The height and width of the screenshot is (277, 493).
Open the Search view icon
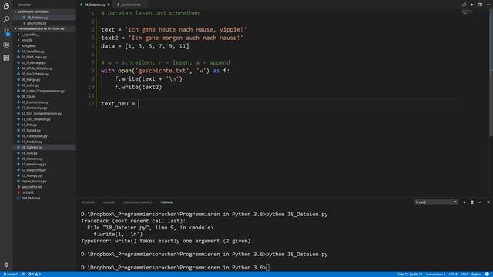[6, 19]
